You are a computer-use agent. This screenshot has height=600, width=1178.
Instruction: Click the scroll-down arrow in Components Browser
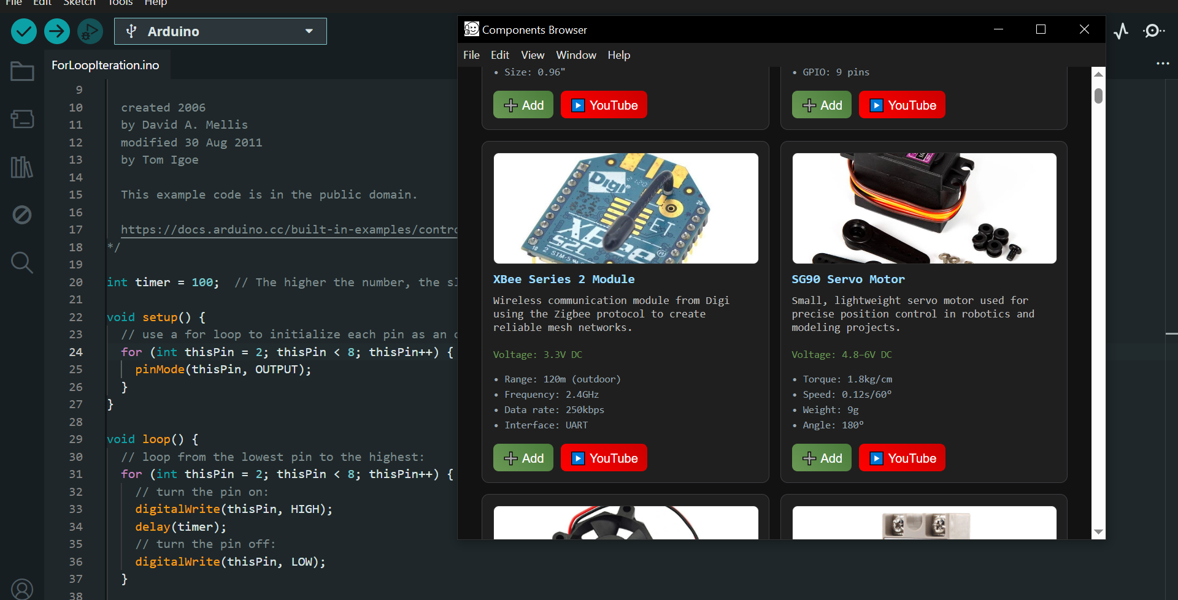(x=1099, y=532)
